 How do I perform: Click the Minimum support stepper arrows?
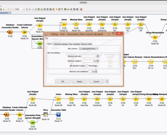98,61
